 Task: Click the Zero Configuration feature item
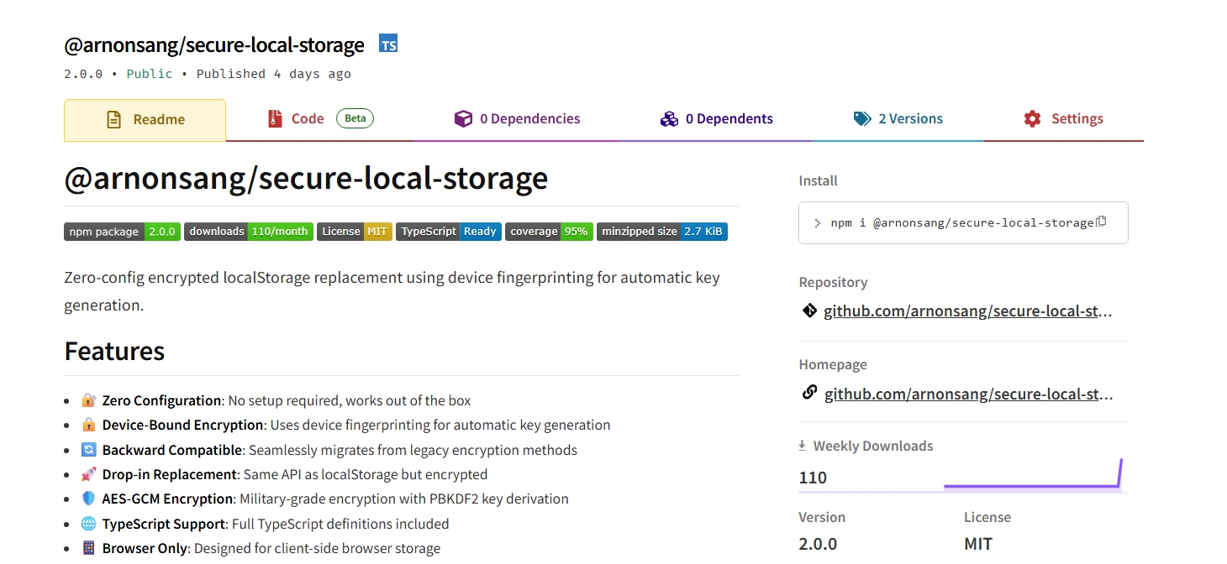point(276,400)
